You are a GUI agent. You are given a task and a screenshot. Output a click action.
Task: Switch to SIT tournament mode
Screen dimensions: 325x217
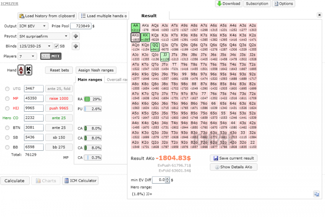[45, 56]
